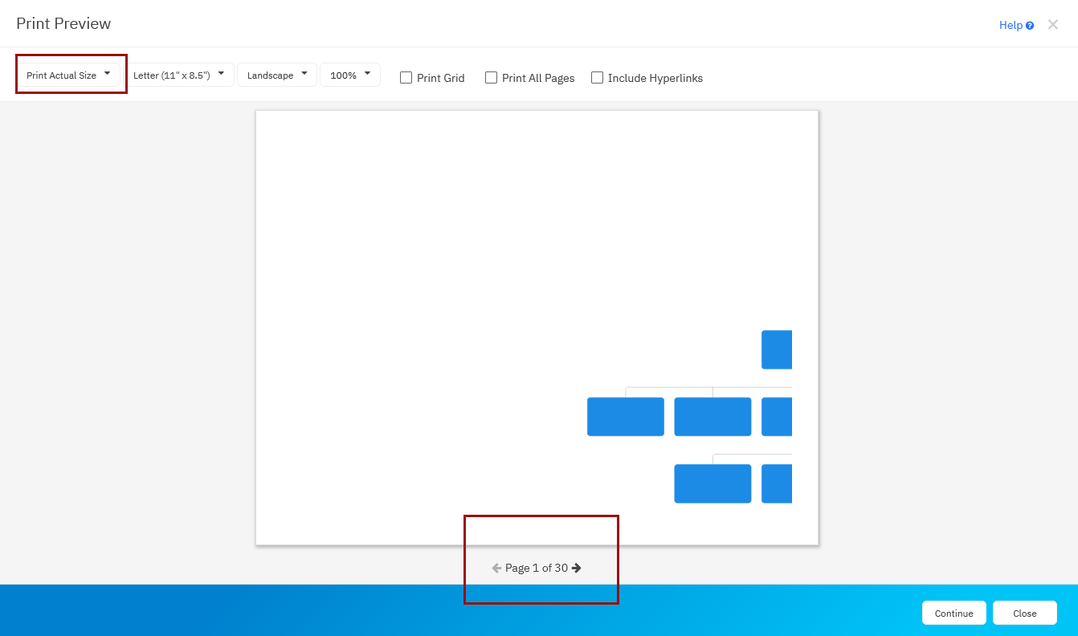The height and width of the screenshot is (636, 1078).
Task: Open the Landscape orientation dropdown
Action: (277, 75)
